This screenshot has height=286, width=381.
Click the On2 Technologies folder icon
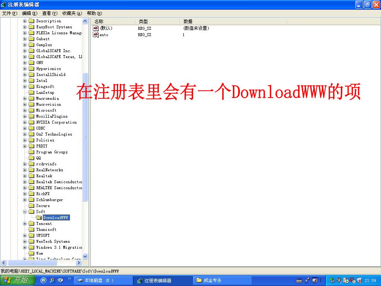31,134
